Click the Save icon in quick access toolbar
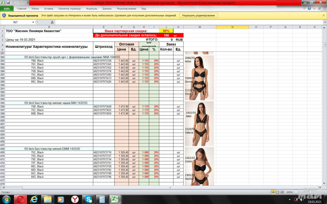This screenshot has width=327, height=204. click(x=8, y=3)
